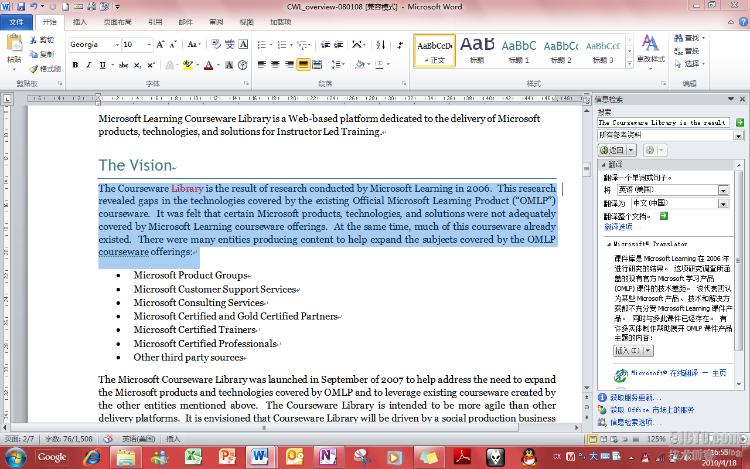Center-align the paragraph
The width and height of the screenshot is (750, 469).
[275, 64]
